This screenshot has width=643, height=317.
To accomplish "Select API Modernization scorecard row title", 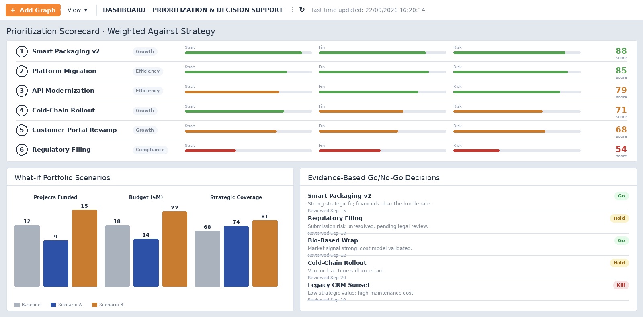I will tap(63, 91).
